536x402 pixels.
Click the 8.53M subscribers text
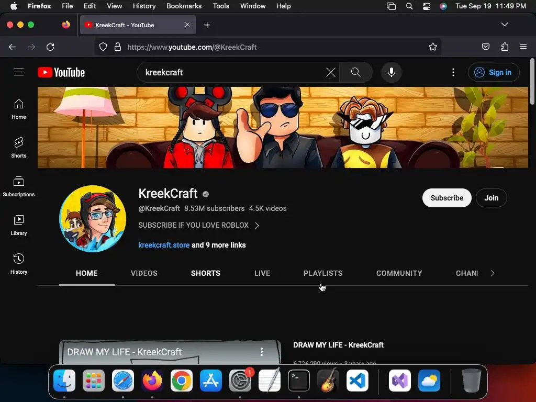click(214, 208)
